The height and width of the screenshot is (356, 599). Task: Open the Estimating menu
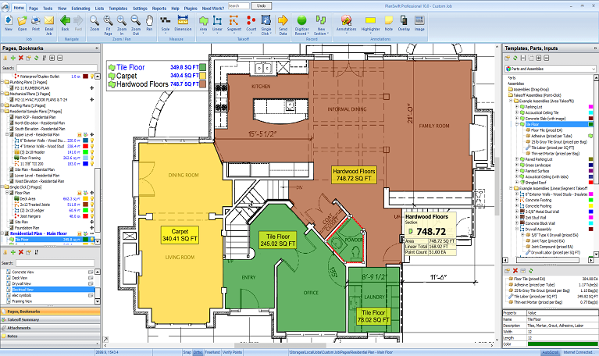point(80,8)
